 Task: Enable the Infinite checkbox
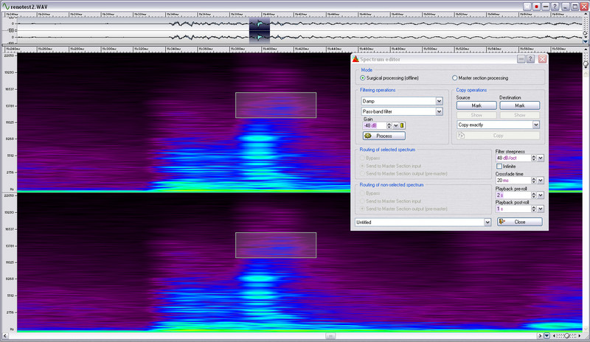coord(499,167)
